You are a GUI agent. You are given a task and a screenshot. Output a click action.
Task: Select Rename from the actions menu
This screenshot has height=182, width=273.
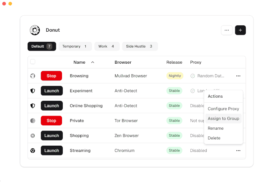point(223,128)
